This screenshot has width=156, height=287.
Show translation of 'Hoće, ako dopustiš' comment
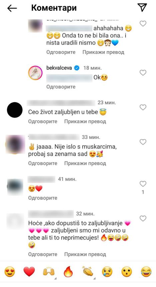85,254
